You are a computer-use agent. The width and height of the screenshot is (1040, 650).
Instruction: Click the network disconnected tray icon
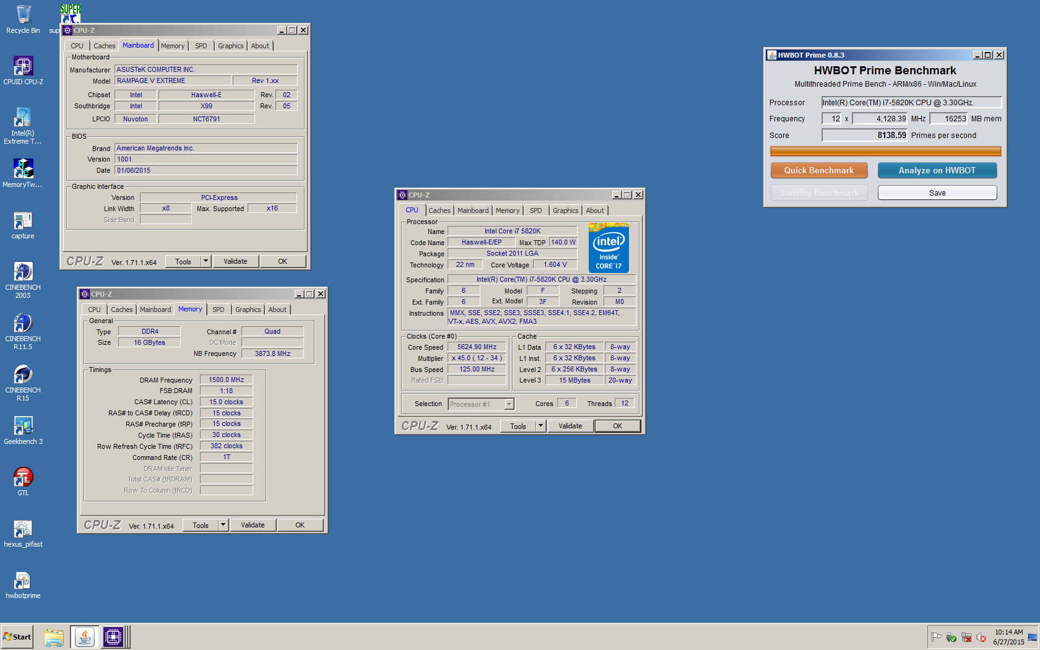966,637
